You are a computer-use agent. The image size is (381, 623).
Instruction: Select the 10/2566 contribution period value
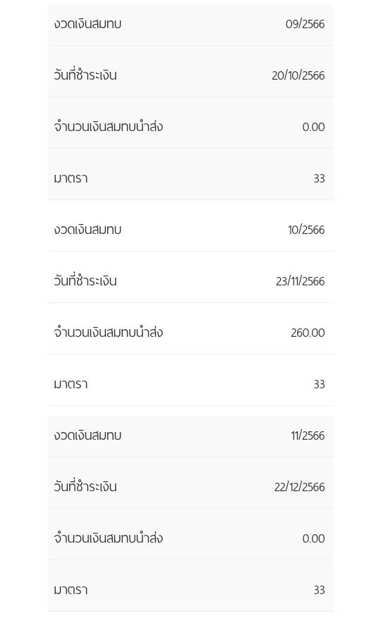click(x=306, y=230)
